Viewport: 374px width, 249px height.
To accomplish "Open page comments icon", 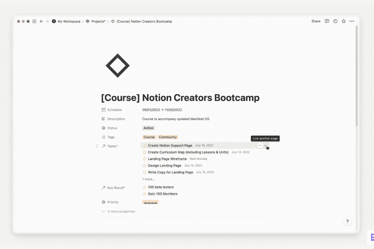I will (x=327, y=21).
